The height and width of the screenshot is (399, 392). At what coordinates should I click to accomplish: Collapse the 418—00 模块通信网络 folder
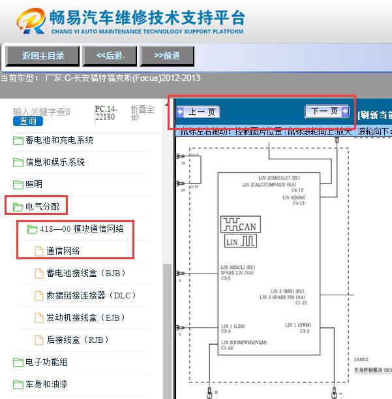point(82,229)
